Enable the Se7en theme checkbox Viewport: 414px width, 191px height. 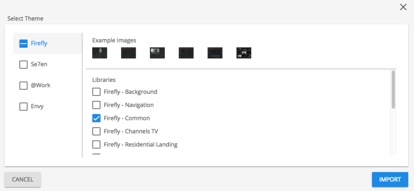[24, 64]
